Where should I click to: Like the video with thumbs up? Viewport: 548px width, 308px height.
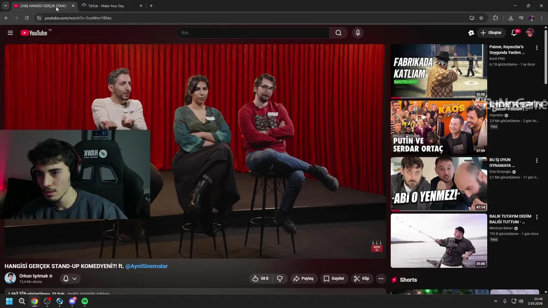point(261,278)
